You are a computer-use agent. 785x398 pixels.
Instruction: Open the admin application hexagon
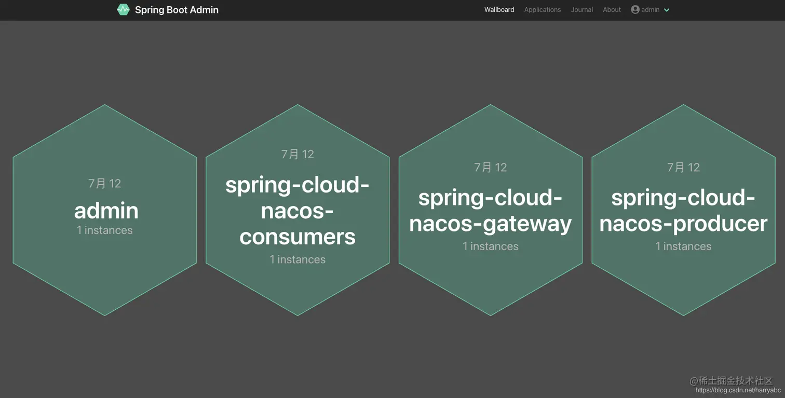point(105,210)
